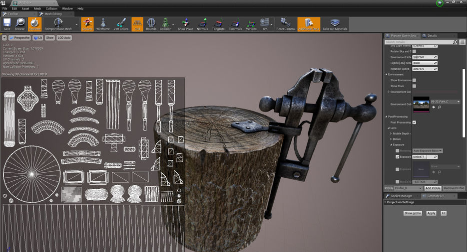The width and height of the screenshot is (467, 252).
Task: Open the Asset menu
Action: 25,8
